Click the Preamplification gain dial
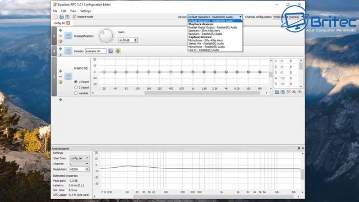 pyautogui.click(x=106, y=36)
